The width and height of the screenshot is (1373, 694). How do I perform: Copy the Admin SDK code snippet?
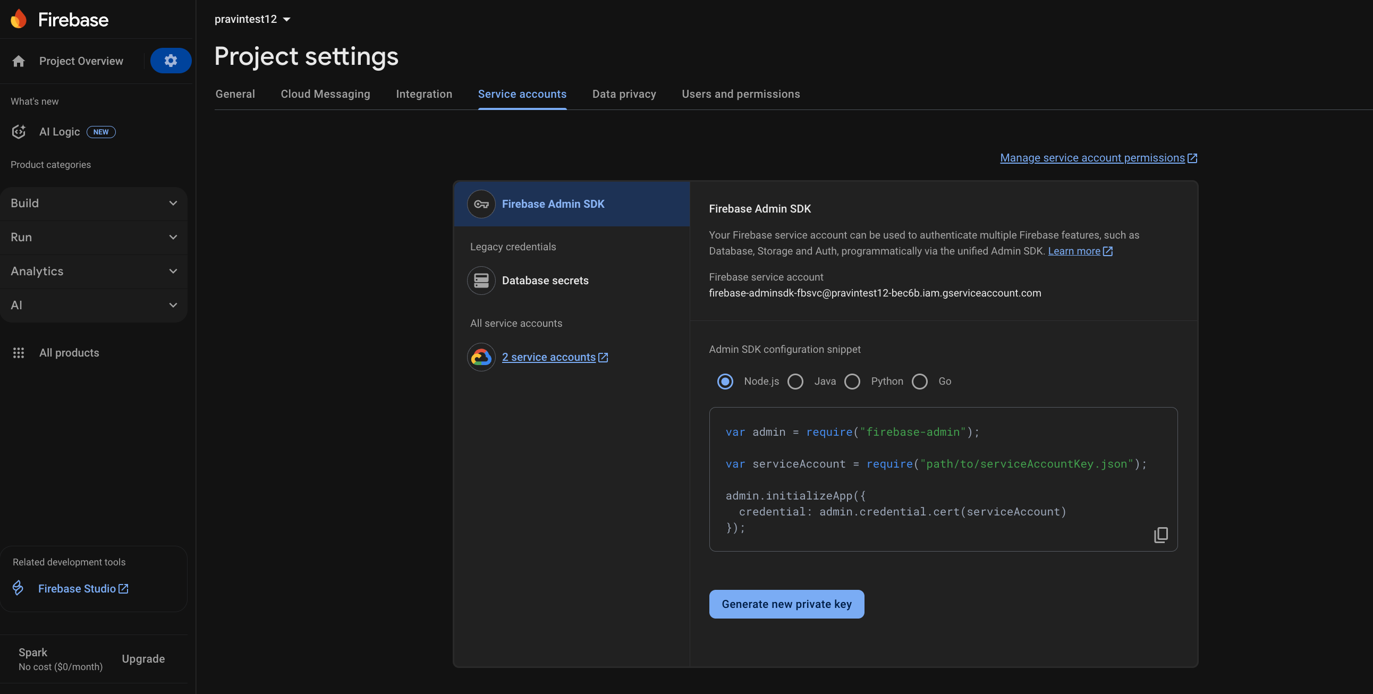click(x=1161, y=535)
